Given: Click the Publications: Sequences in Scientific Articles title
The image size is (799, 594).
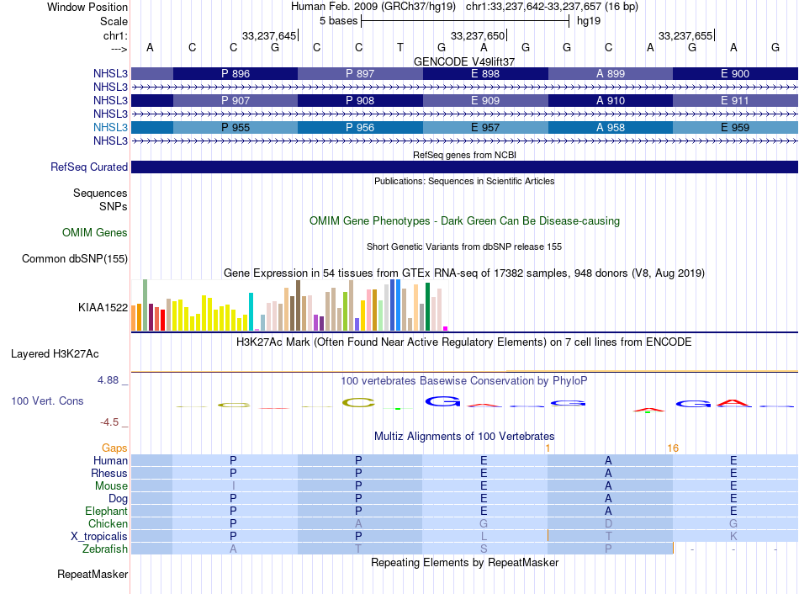Looking at the screenshot, I should click(464, 181).
